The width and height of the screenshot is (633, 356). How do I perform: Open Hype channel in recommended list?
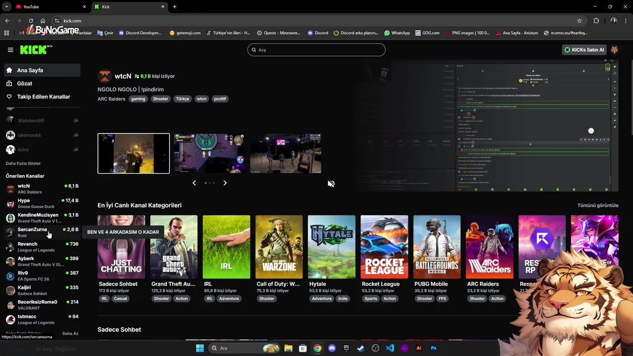click(42, 203)
